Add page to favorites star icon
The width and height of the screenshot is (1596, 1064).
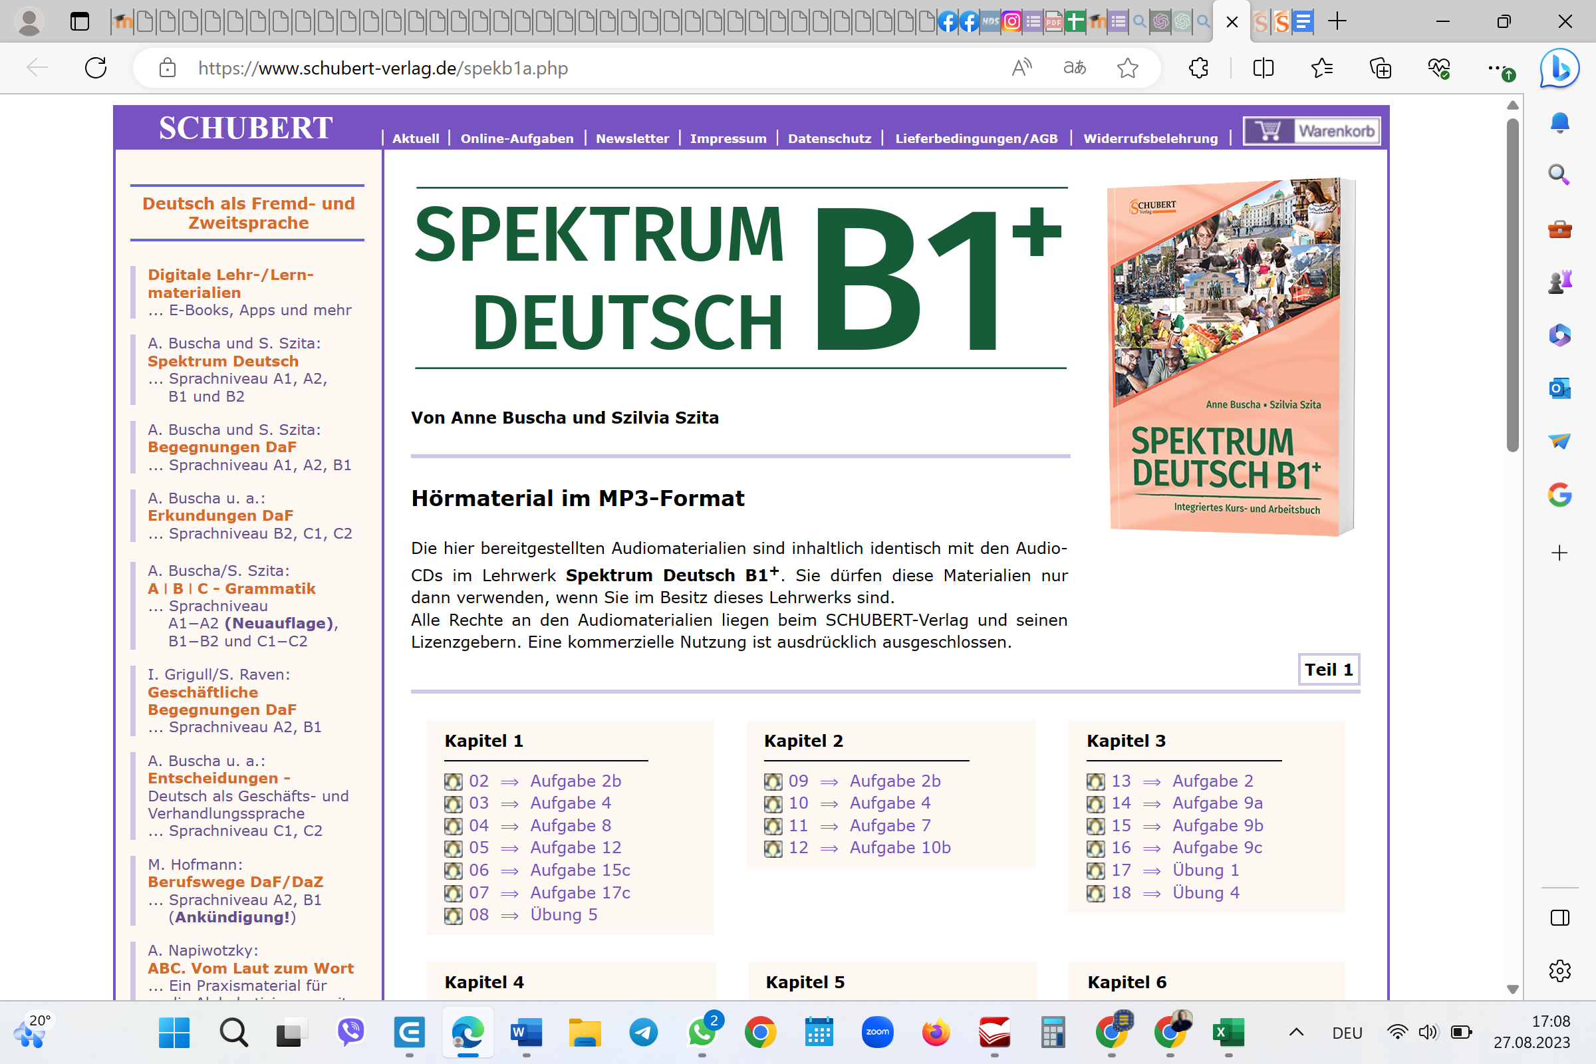(1127, 68)
